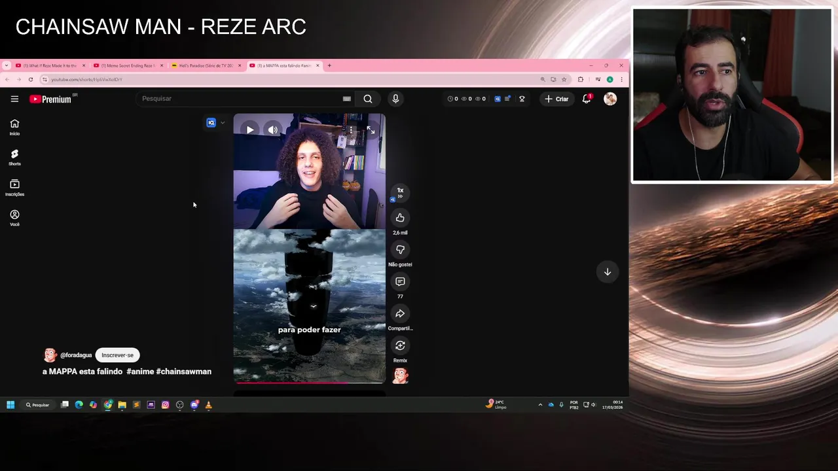Viewport: 838px width, 471px height.
Task: Open the #anime hashtag
Action: (x=140, y=372)
